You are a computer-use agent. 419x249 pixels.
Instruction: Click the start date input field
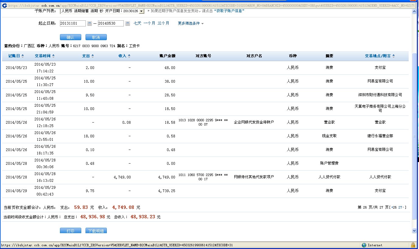73,23
